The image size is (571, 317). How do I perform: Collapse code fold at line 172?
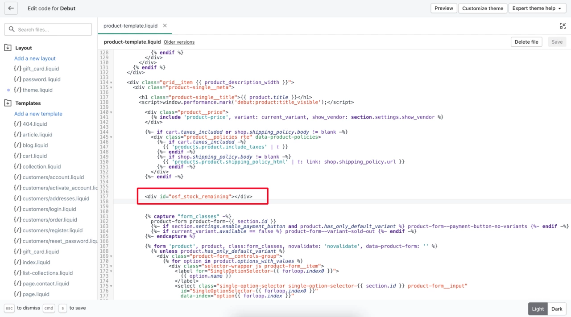[111, 271]
